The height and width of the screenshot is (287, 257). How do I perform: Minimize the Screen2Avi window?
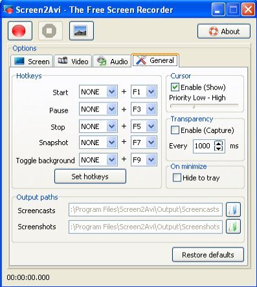[218, 10]
